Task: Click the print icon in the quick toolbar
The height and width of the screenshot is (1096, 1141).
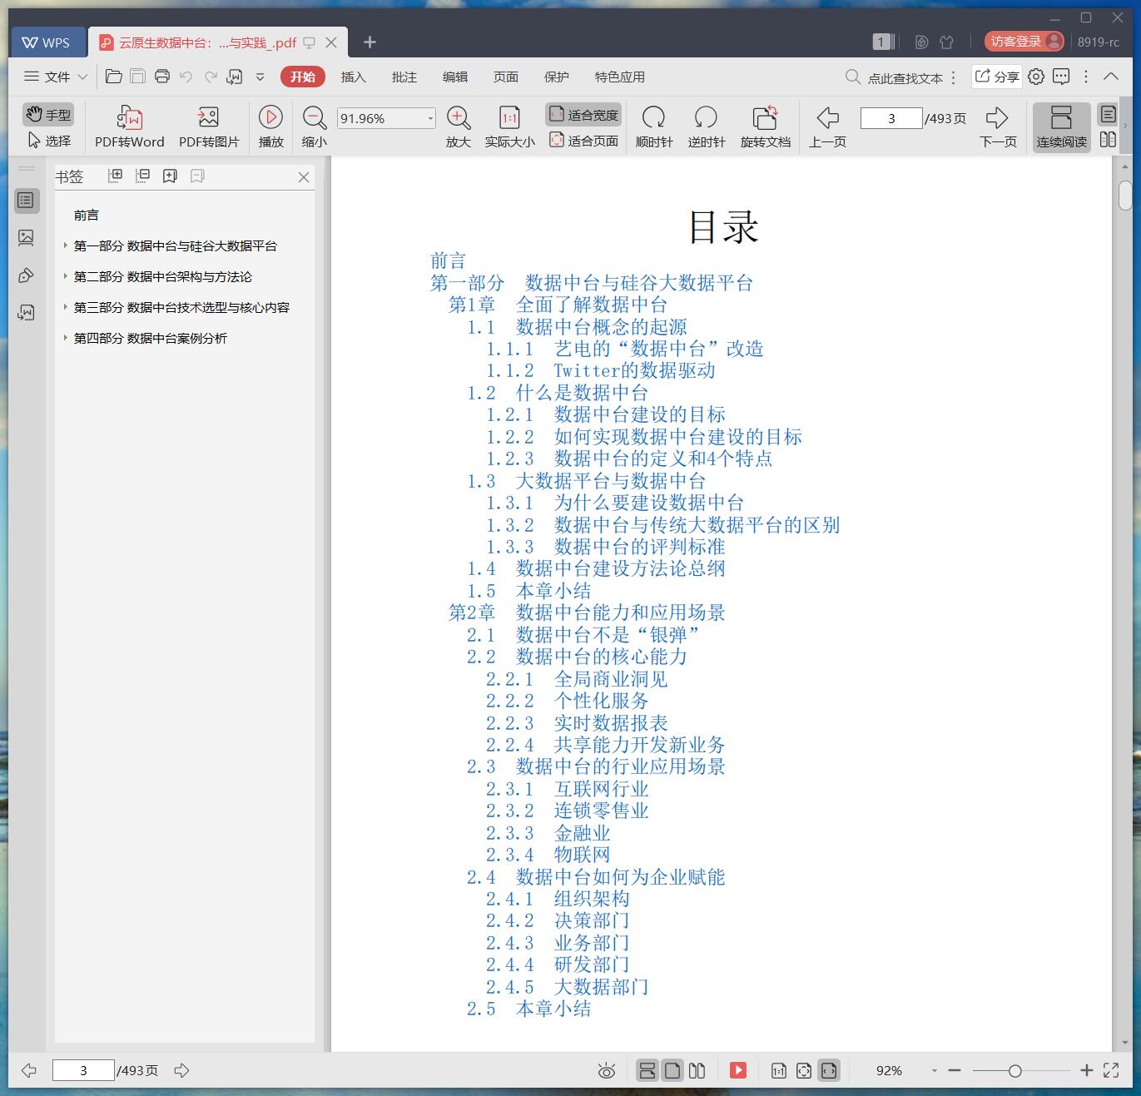Action: (162, 77)
